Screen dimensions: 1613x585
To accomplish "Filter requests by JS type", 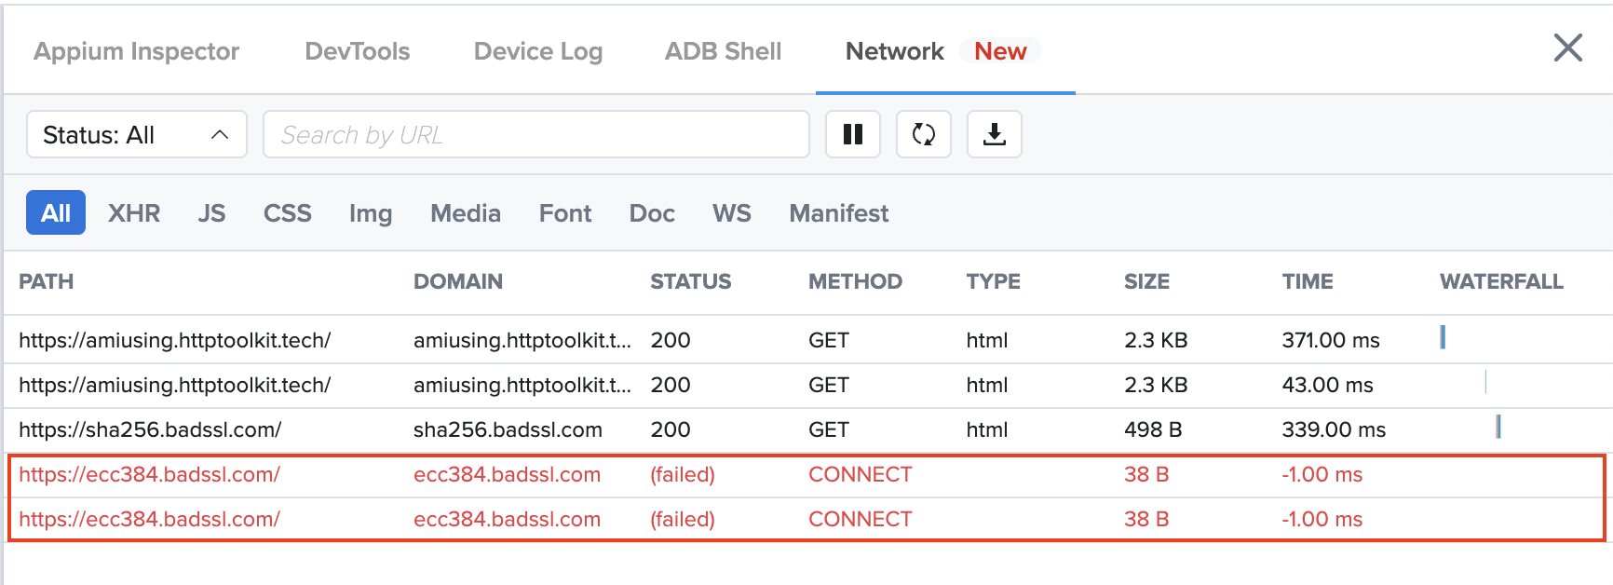I will [x=211, y=213].
